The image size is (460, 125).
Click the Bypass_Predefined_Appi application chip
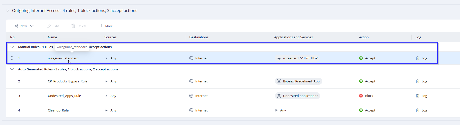[x=299, y=81]
